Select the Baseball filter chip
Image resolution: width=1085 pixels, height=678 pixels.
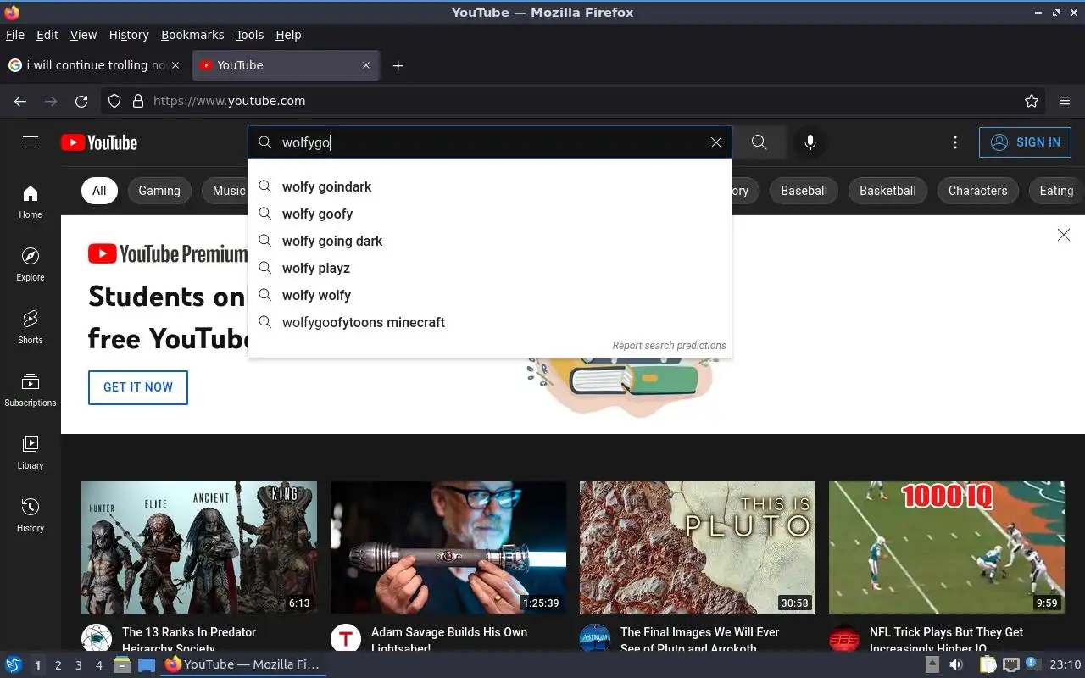tap(804, 191)
